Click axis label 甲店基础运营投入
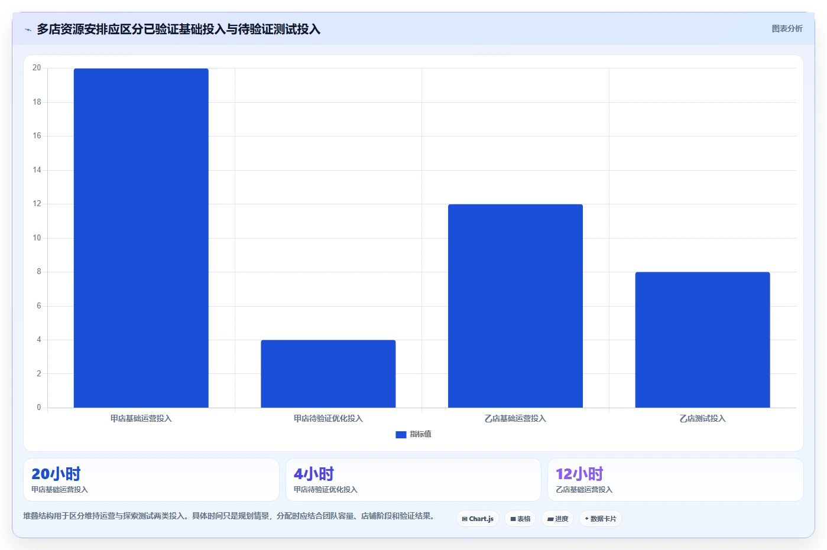Screen dimensions: 827x550 click(141, 418)
